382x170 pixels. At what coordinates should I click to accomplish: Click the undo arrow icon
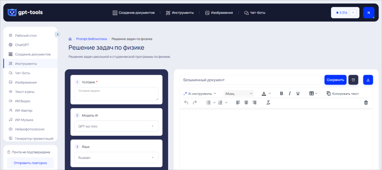pyautogui.click(x=186, y=102)
